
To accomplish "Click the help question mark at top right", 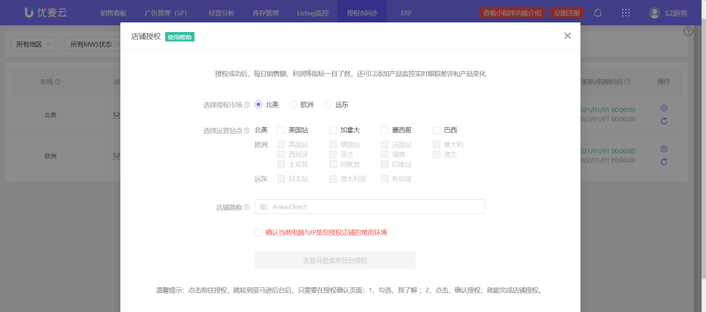I will coord(688,31).
